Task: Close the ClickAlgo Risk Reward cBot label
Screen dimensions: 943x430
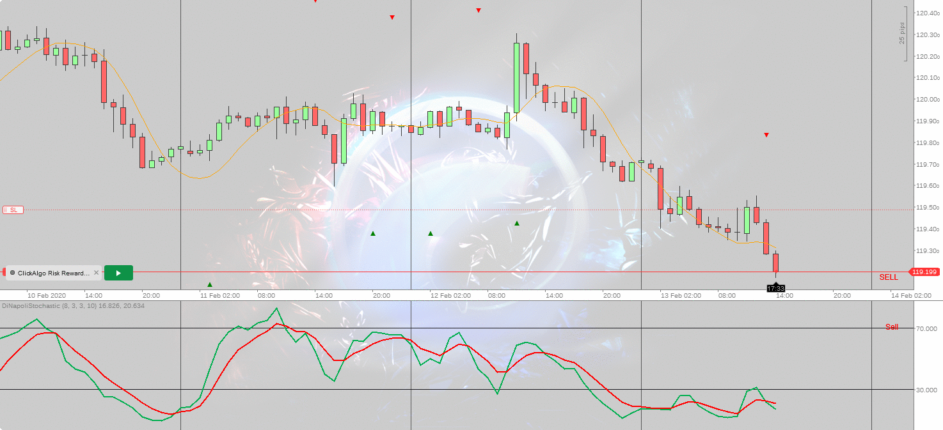Action: click(97, 273)
